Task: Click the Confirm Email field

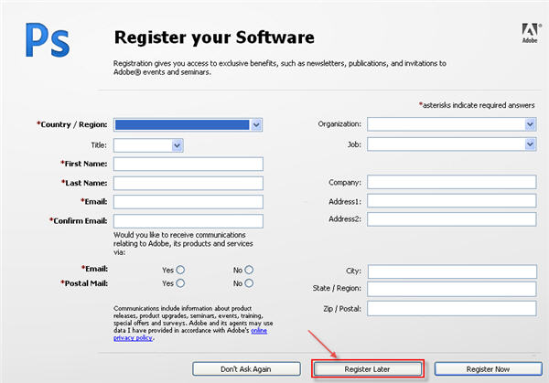Action: tap(188, 221)
